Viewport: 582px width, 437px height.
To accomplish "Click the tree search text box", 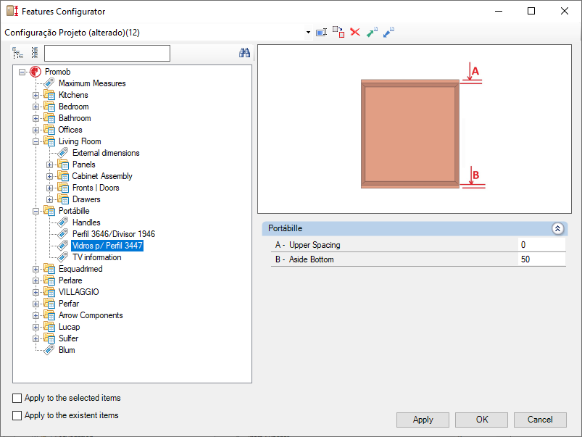I will pyautogui.click(x=107, y=54).
